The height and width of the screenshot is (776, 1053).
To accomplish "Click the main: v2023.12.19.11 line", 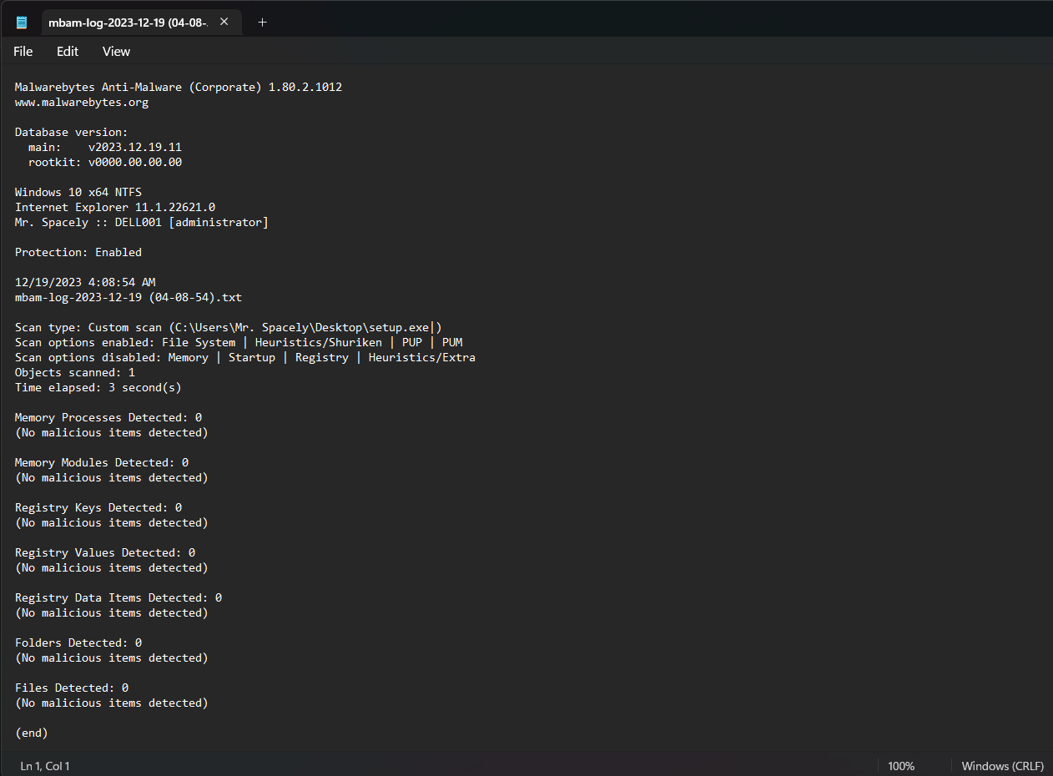I will [x=105, y=147].
